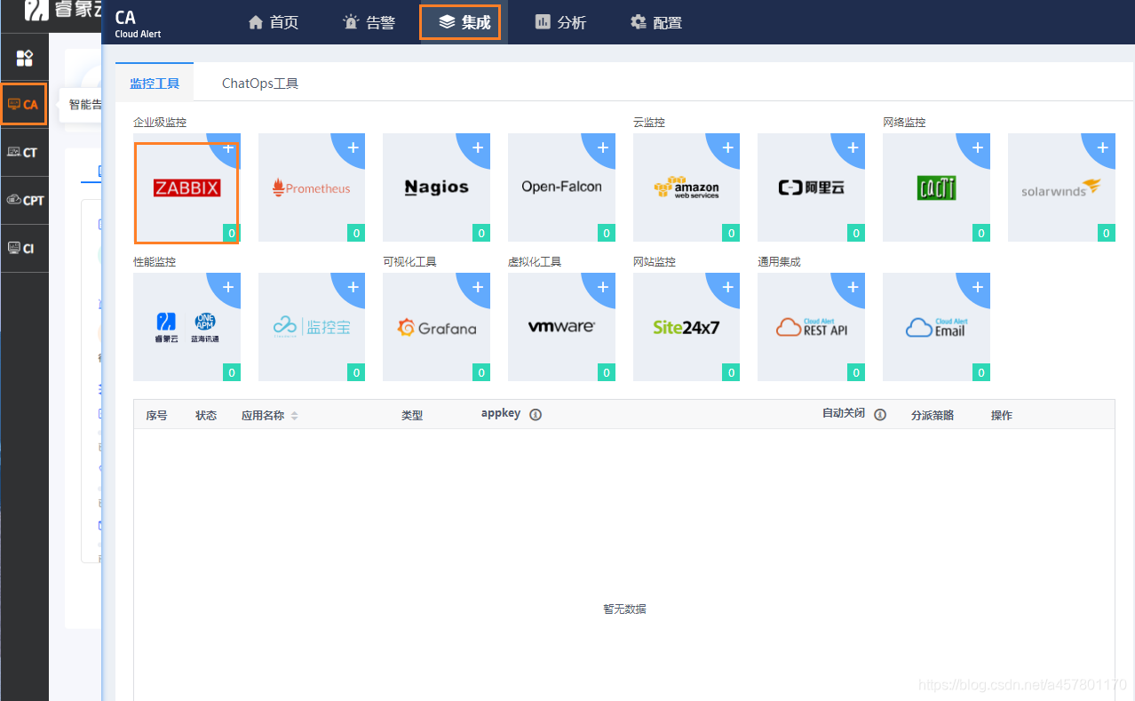Click the SolarWinds count badge showing 0

(1106, 234)
